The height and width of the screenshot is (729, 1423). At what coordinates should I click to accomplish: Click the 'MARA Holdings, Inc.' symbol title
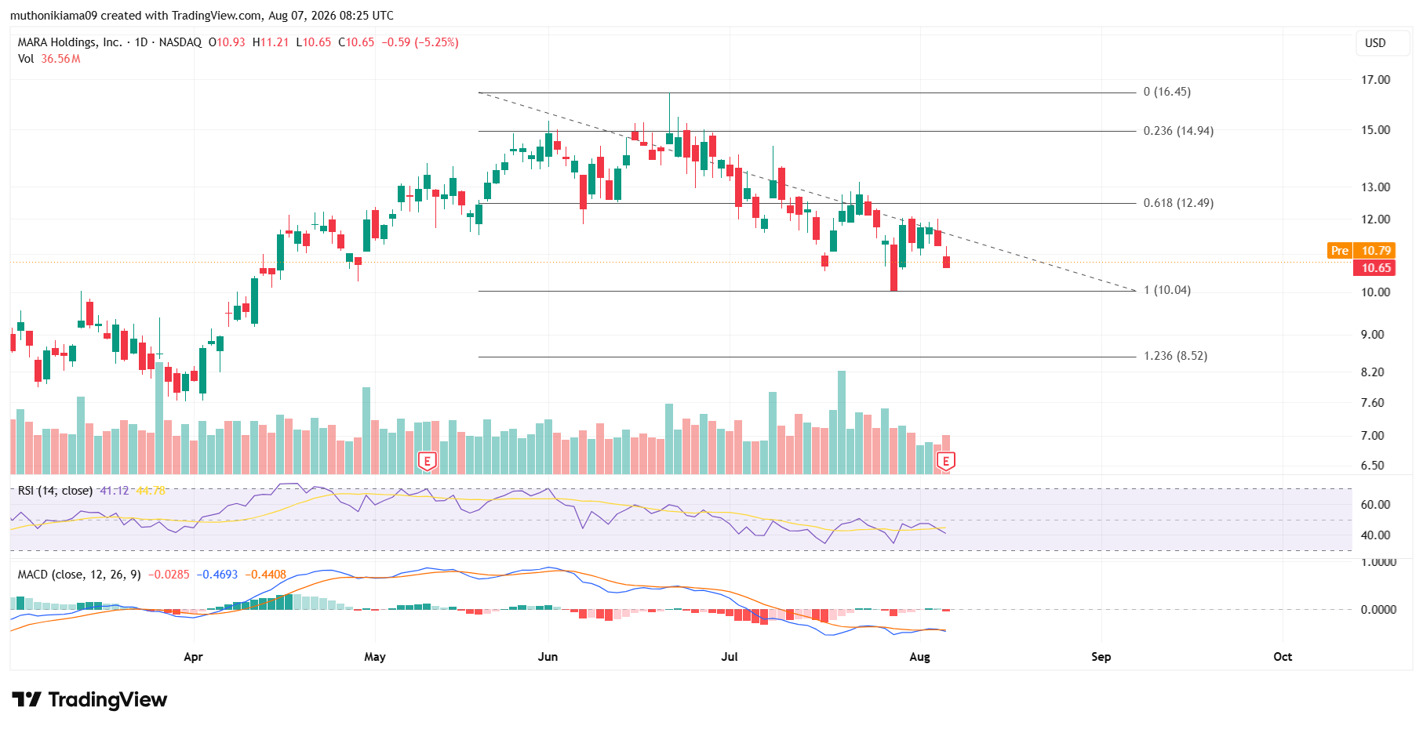(70, 42)
